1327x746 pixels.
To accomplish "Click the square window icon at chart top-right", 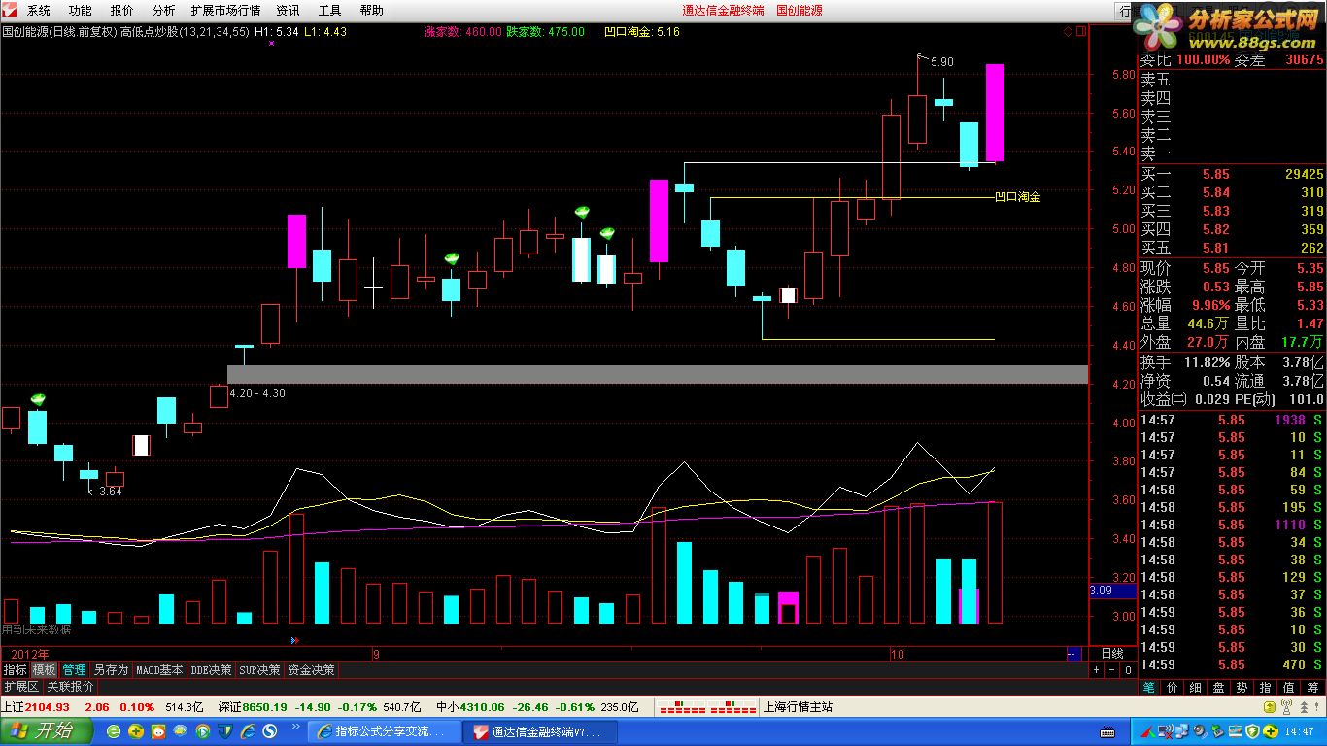I will [1080, 32].
